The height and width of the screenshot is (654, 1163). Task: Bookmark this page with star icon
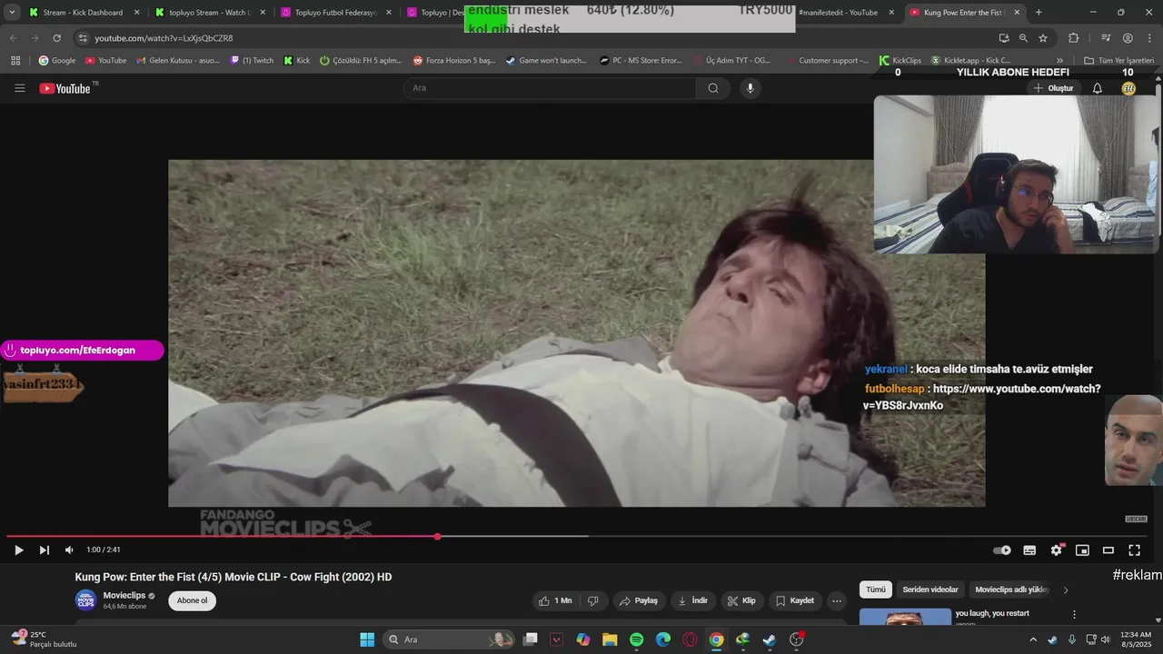pos(1043,38)
